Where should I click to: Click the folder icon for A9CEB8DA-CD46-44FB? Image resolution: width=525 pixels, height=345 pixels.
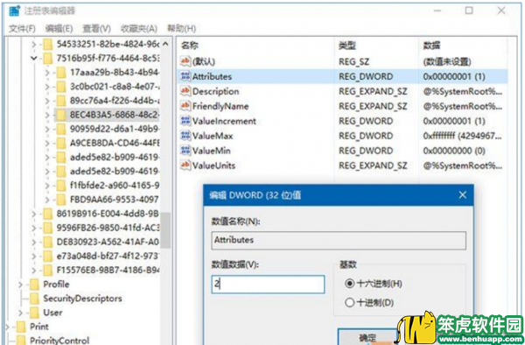tap(61, 143)
